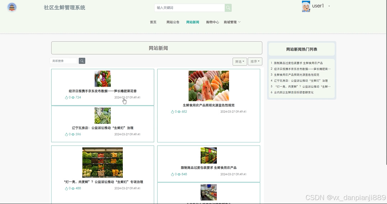Open hot list item 辽宁瓦房店：公益诉讼
This screenshot has height=204, width=387.
pyautogui.click(x=301, y=81)
